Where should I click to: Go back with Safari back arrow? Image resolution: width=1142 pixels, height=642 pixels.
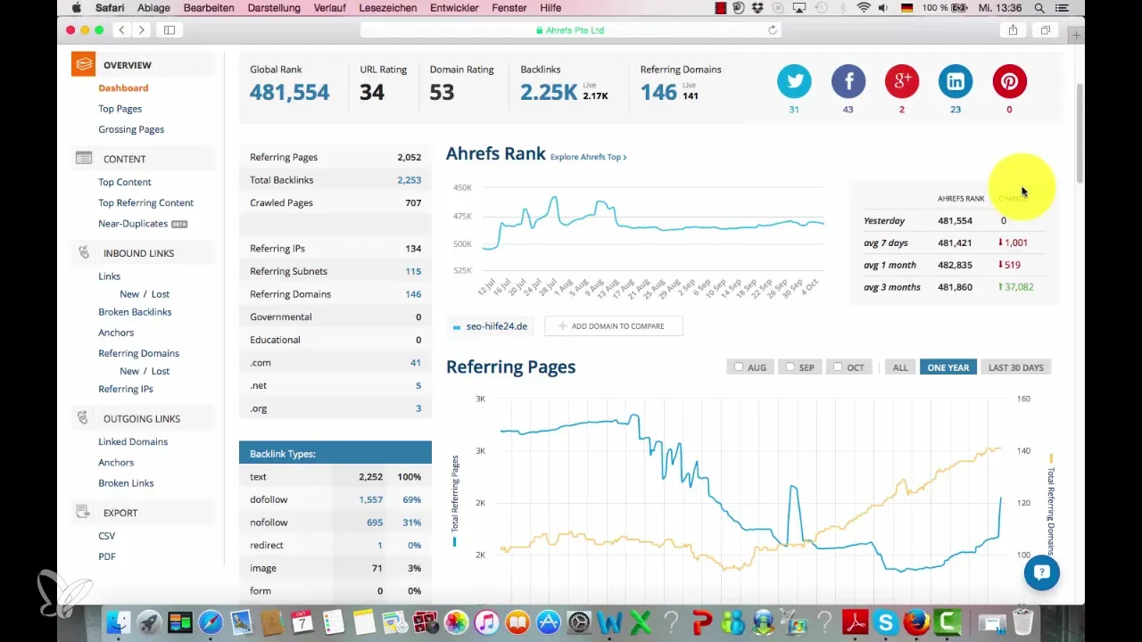pos(123,29)
